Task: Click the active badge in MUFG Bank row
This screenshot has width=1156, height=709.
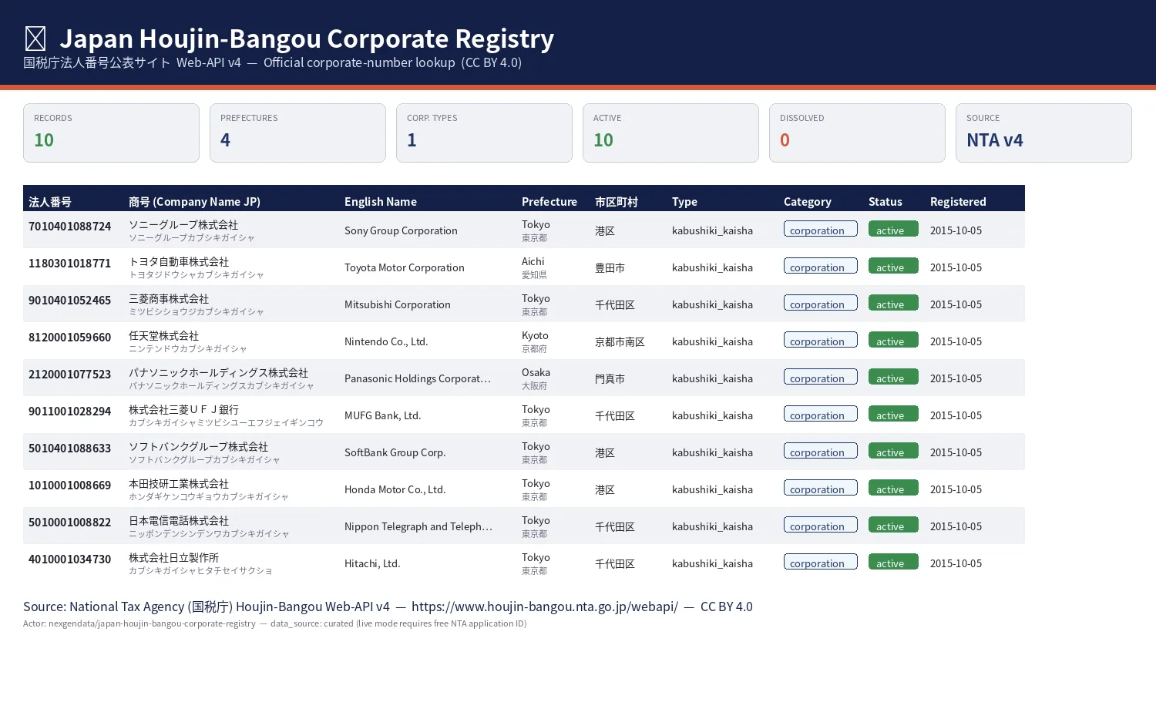Action: 893,415
